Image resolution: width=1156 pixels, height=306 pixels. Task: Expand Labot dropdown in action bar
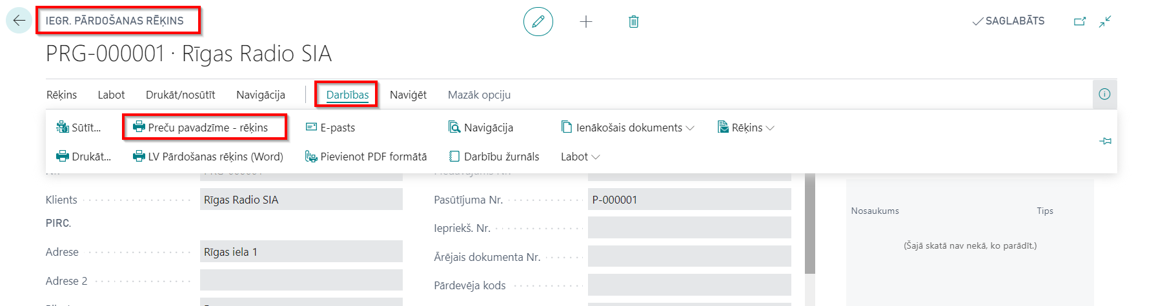point(580,157)
